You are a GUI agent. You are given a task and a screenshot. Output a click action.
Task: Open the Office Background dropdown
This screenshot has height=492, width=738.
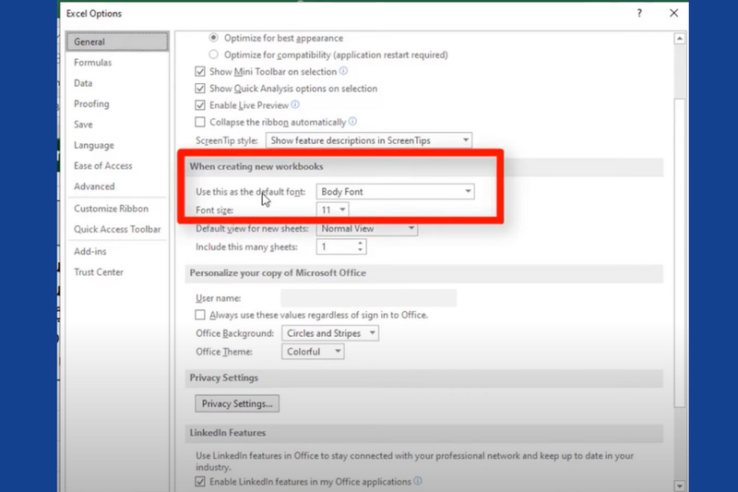coord(330,333)
